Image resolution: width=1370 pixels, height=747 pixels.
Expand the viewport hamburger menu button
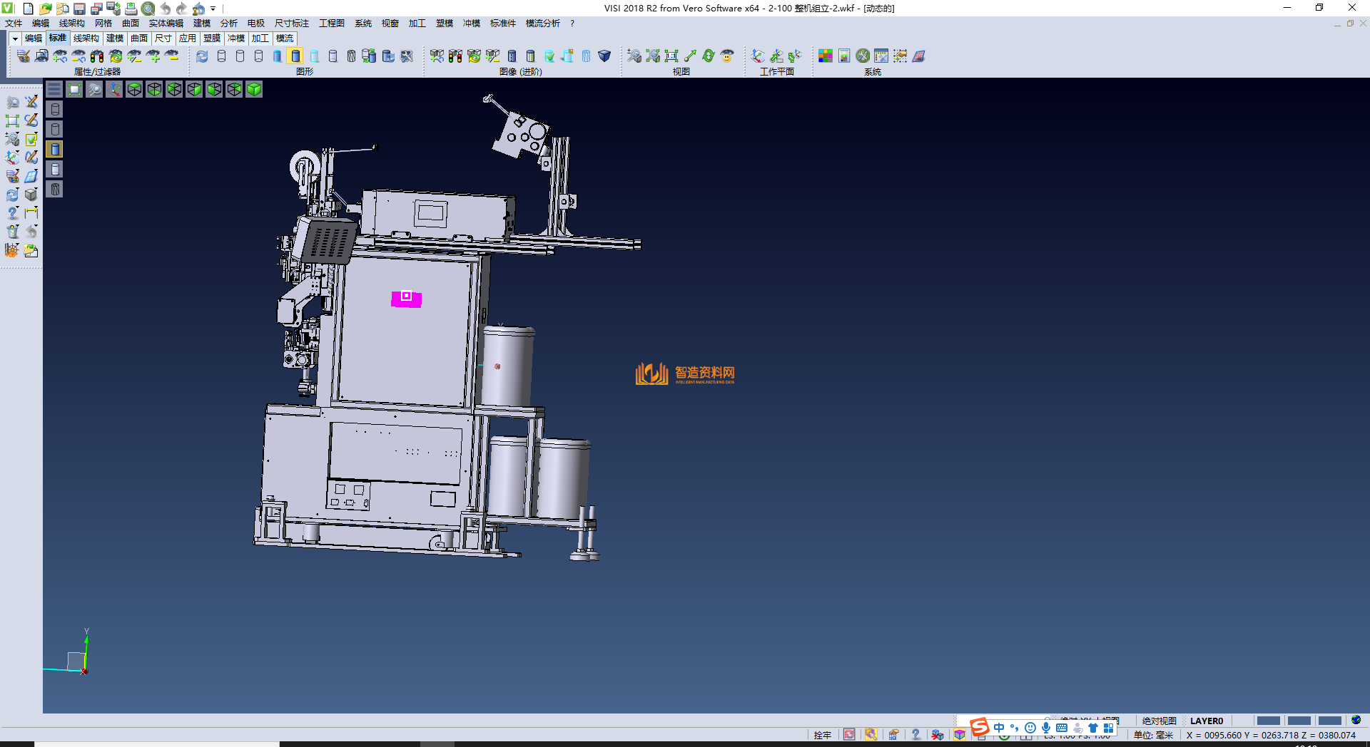[x=54, y=89]
